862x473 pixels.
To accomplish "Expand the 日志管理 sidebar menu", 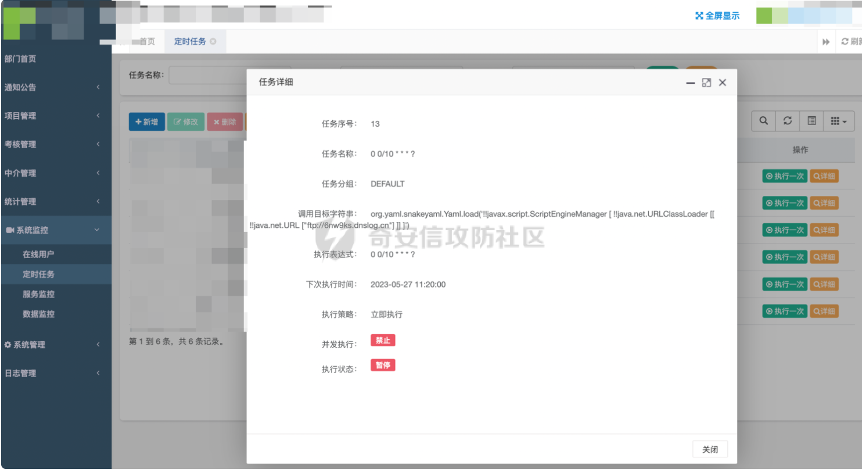I will tap(56, 373).
